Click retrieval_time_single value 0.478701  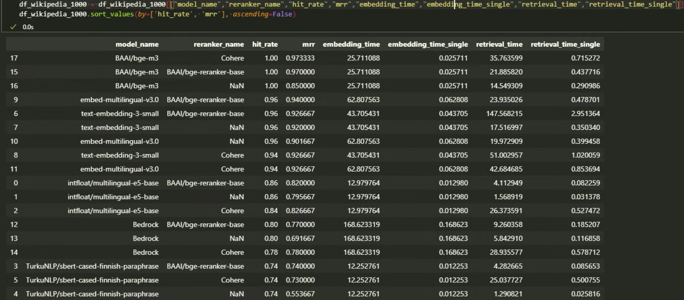coord(586,100)
